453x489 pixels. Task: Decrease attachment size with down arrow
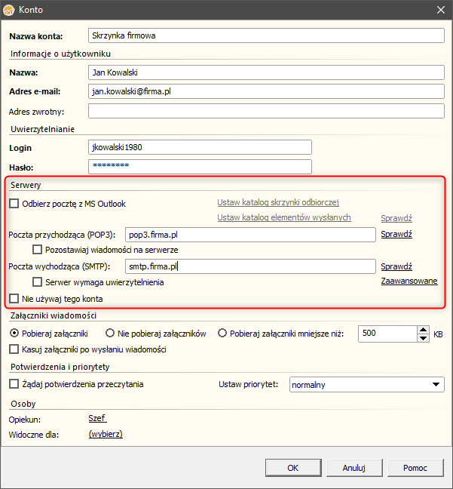click(x=423, y=338)
